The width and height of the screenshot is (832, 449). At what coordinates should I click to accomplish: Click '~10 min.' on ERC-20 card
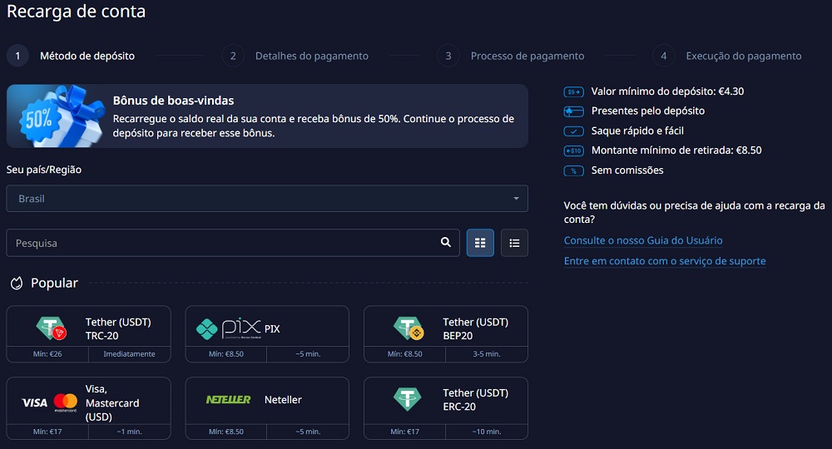pyautogui.click(x=487, y=432)
